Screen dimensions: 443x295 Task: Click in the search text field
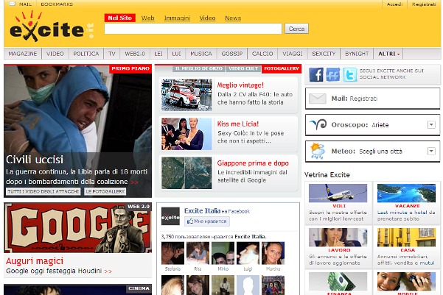193,29
